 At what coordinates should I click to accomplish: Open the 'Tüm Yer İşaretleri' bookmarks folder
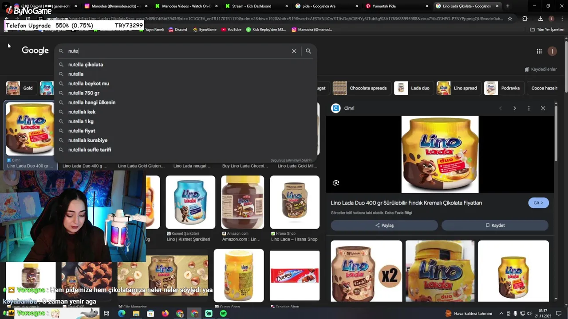[x=547, y=30]
